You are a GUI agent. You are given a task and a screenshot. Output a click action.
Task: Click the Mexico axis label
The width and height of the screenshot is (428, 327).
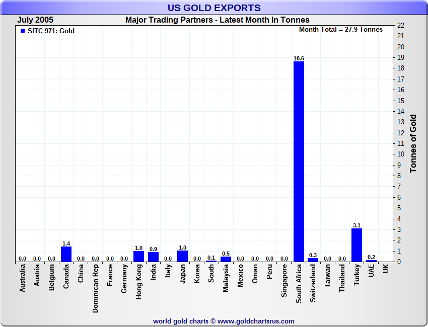click(x=240, y=276)
